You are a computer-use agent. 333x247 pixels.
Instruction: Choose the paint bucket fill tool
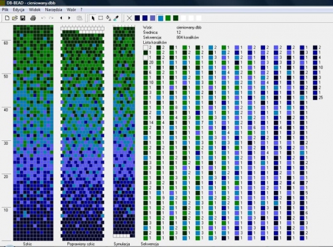109,18
